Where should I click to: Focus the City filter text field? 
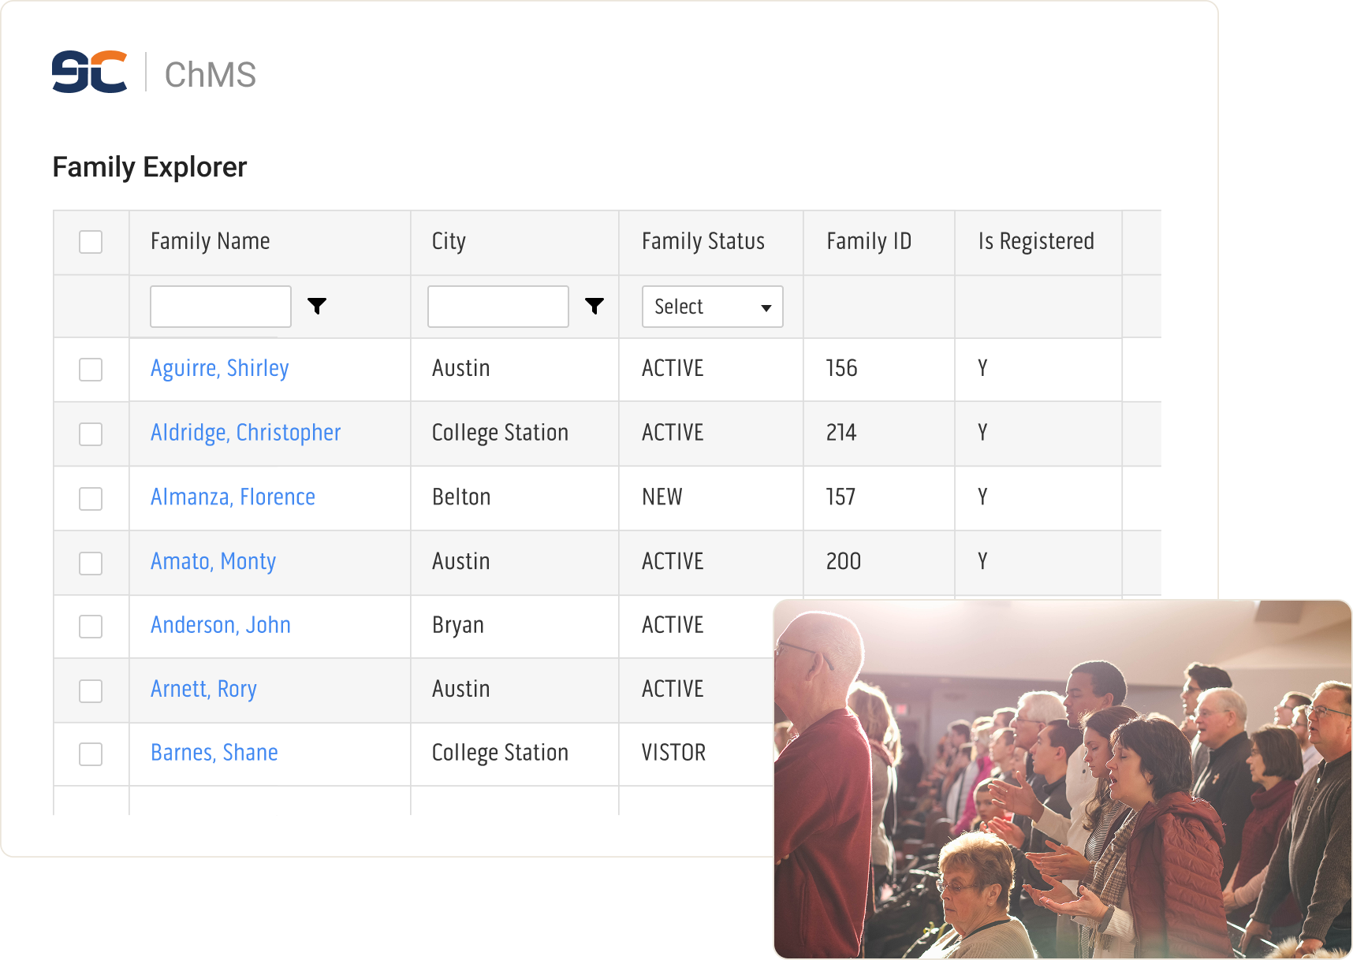pos(498,307)
